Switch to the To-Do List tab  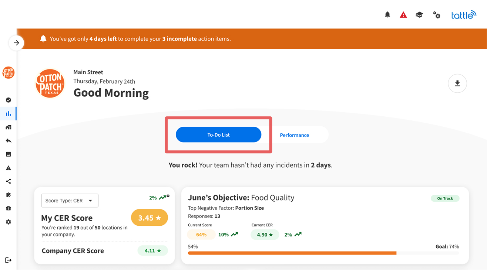218,135
